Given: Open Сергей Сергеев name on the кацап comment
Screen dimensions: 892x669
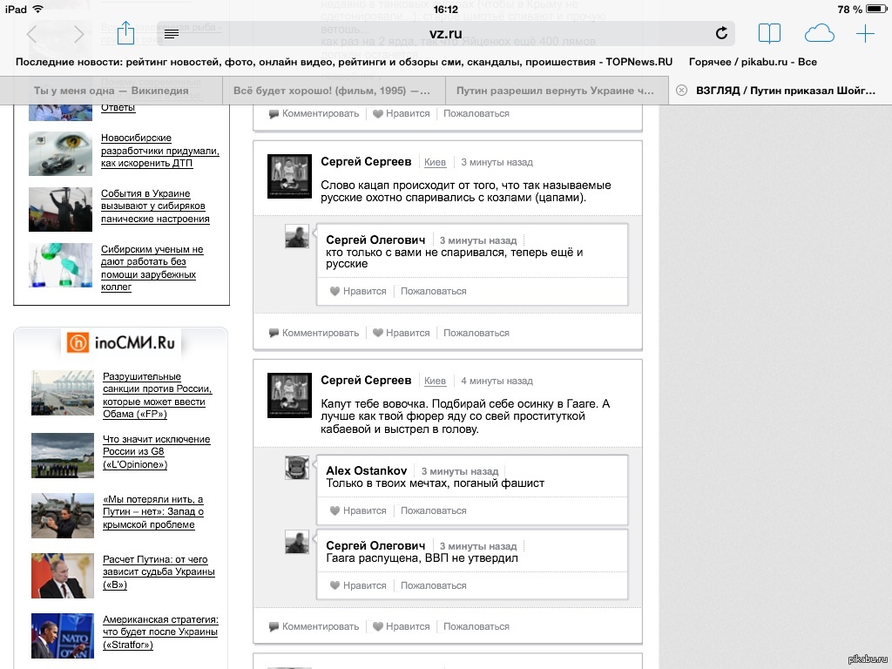Looking at the screenshot, I should tap(366, 161).
